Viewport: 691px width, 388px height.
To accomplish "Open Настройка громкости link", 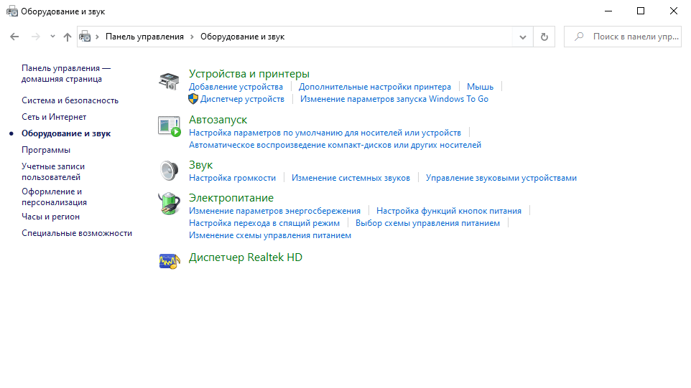I will tap(232, 178).
